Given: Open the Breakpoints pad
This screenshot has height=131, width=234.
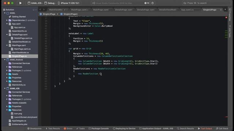Looking at the screenshot, I should (x=34, y=128).
